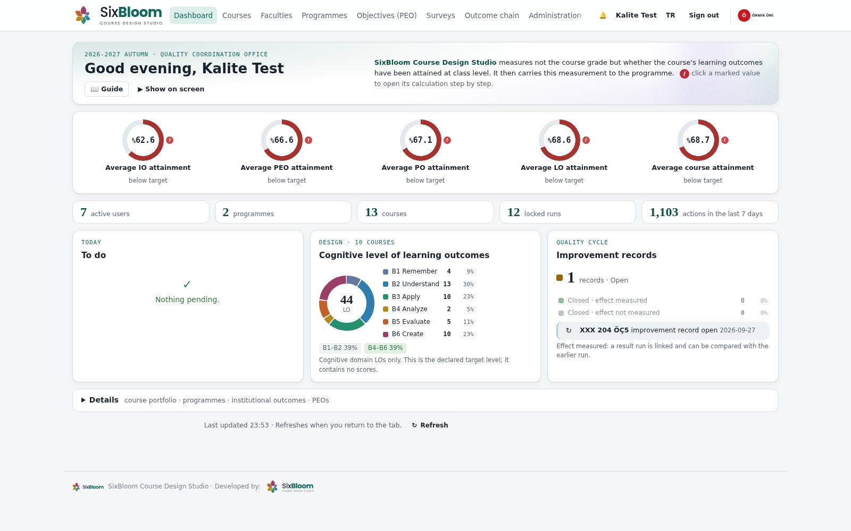Click the 44 LO donut chart

click(x=347, y=303)
